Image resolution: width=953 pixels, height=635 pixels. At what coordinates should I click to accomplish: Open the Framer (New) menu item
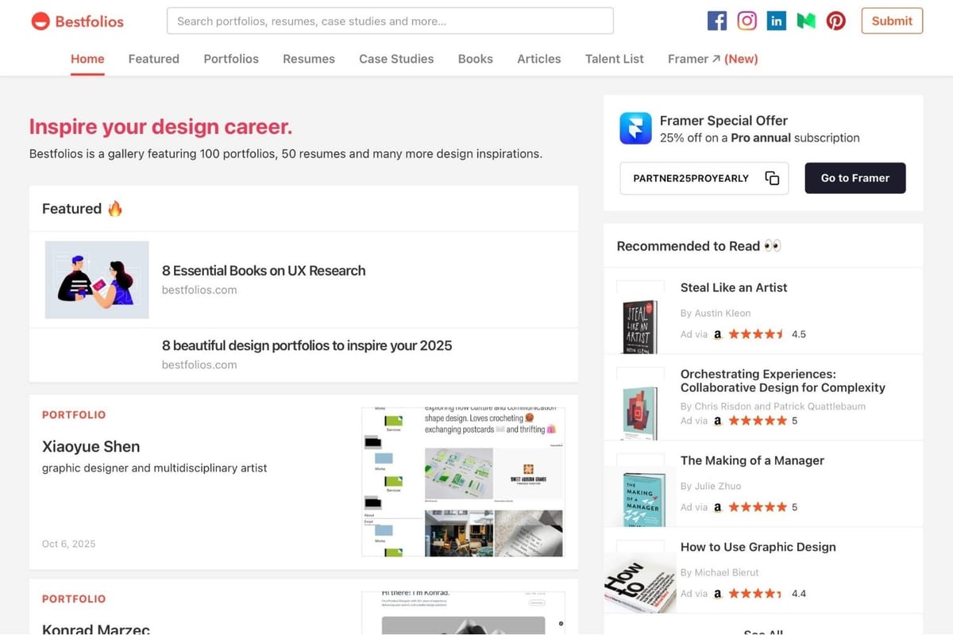(x=712, y=59)
